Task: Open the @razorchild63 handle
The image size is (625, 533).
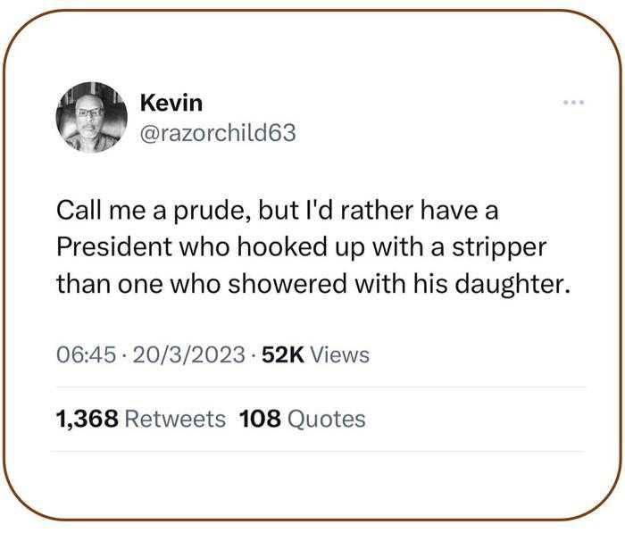Action: pyautogui.click(x=218, y=133)
